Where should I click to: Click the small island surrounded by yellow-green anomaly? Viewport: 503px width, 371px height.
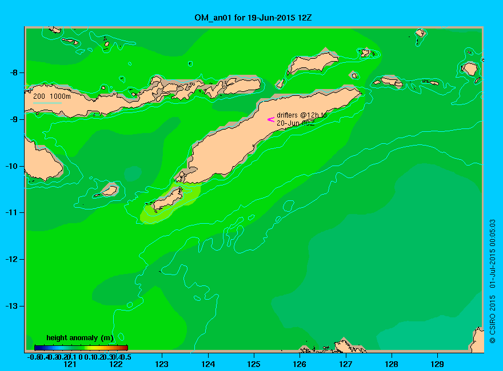click(167, 200)
